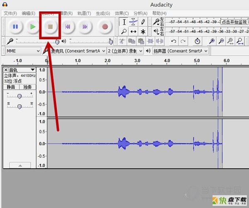
Task: Open the 生成(G) Generate menu
Action: click(x=103, y=14)
